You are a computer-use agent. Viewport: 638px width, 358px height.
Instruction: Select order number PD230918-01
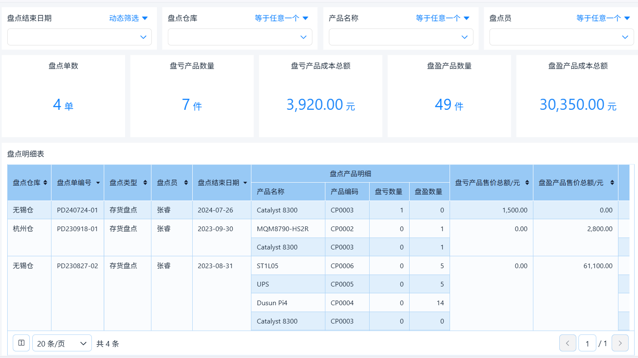point(77,229)
